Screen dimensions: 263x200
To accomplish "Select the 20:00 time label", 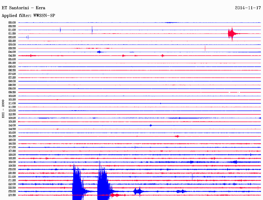I will [x=12, y=169].
